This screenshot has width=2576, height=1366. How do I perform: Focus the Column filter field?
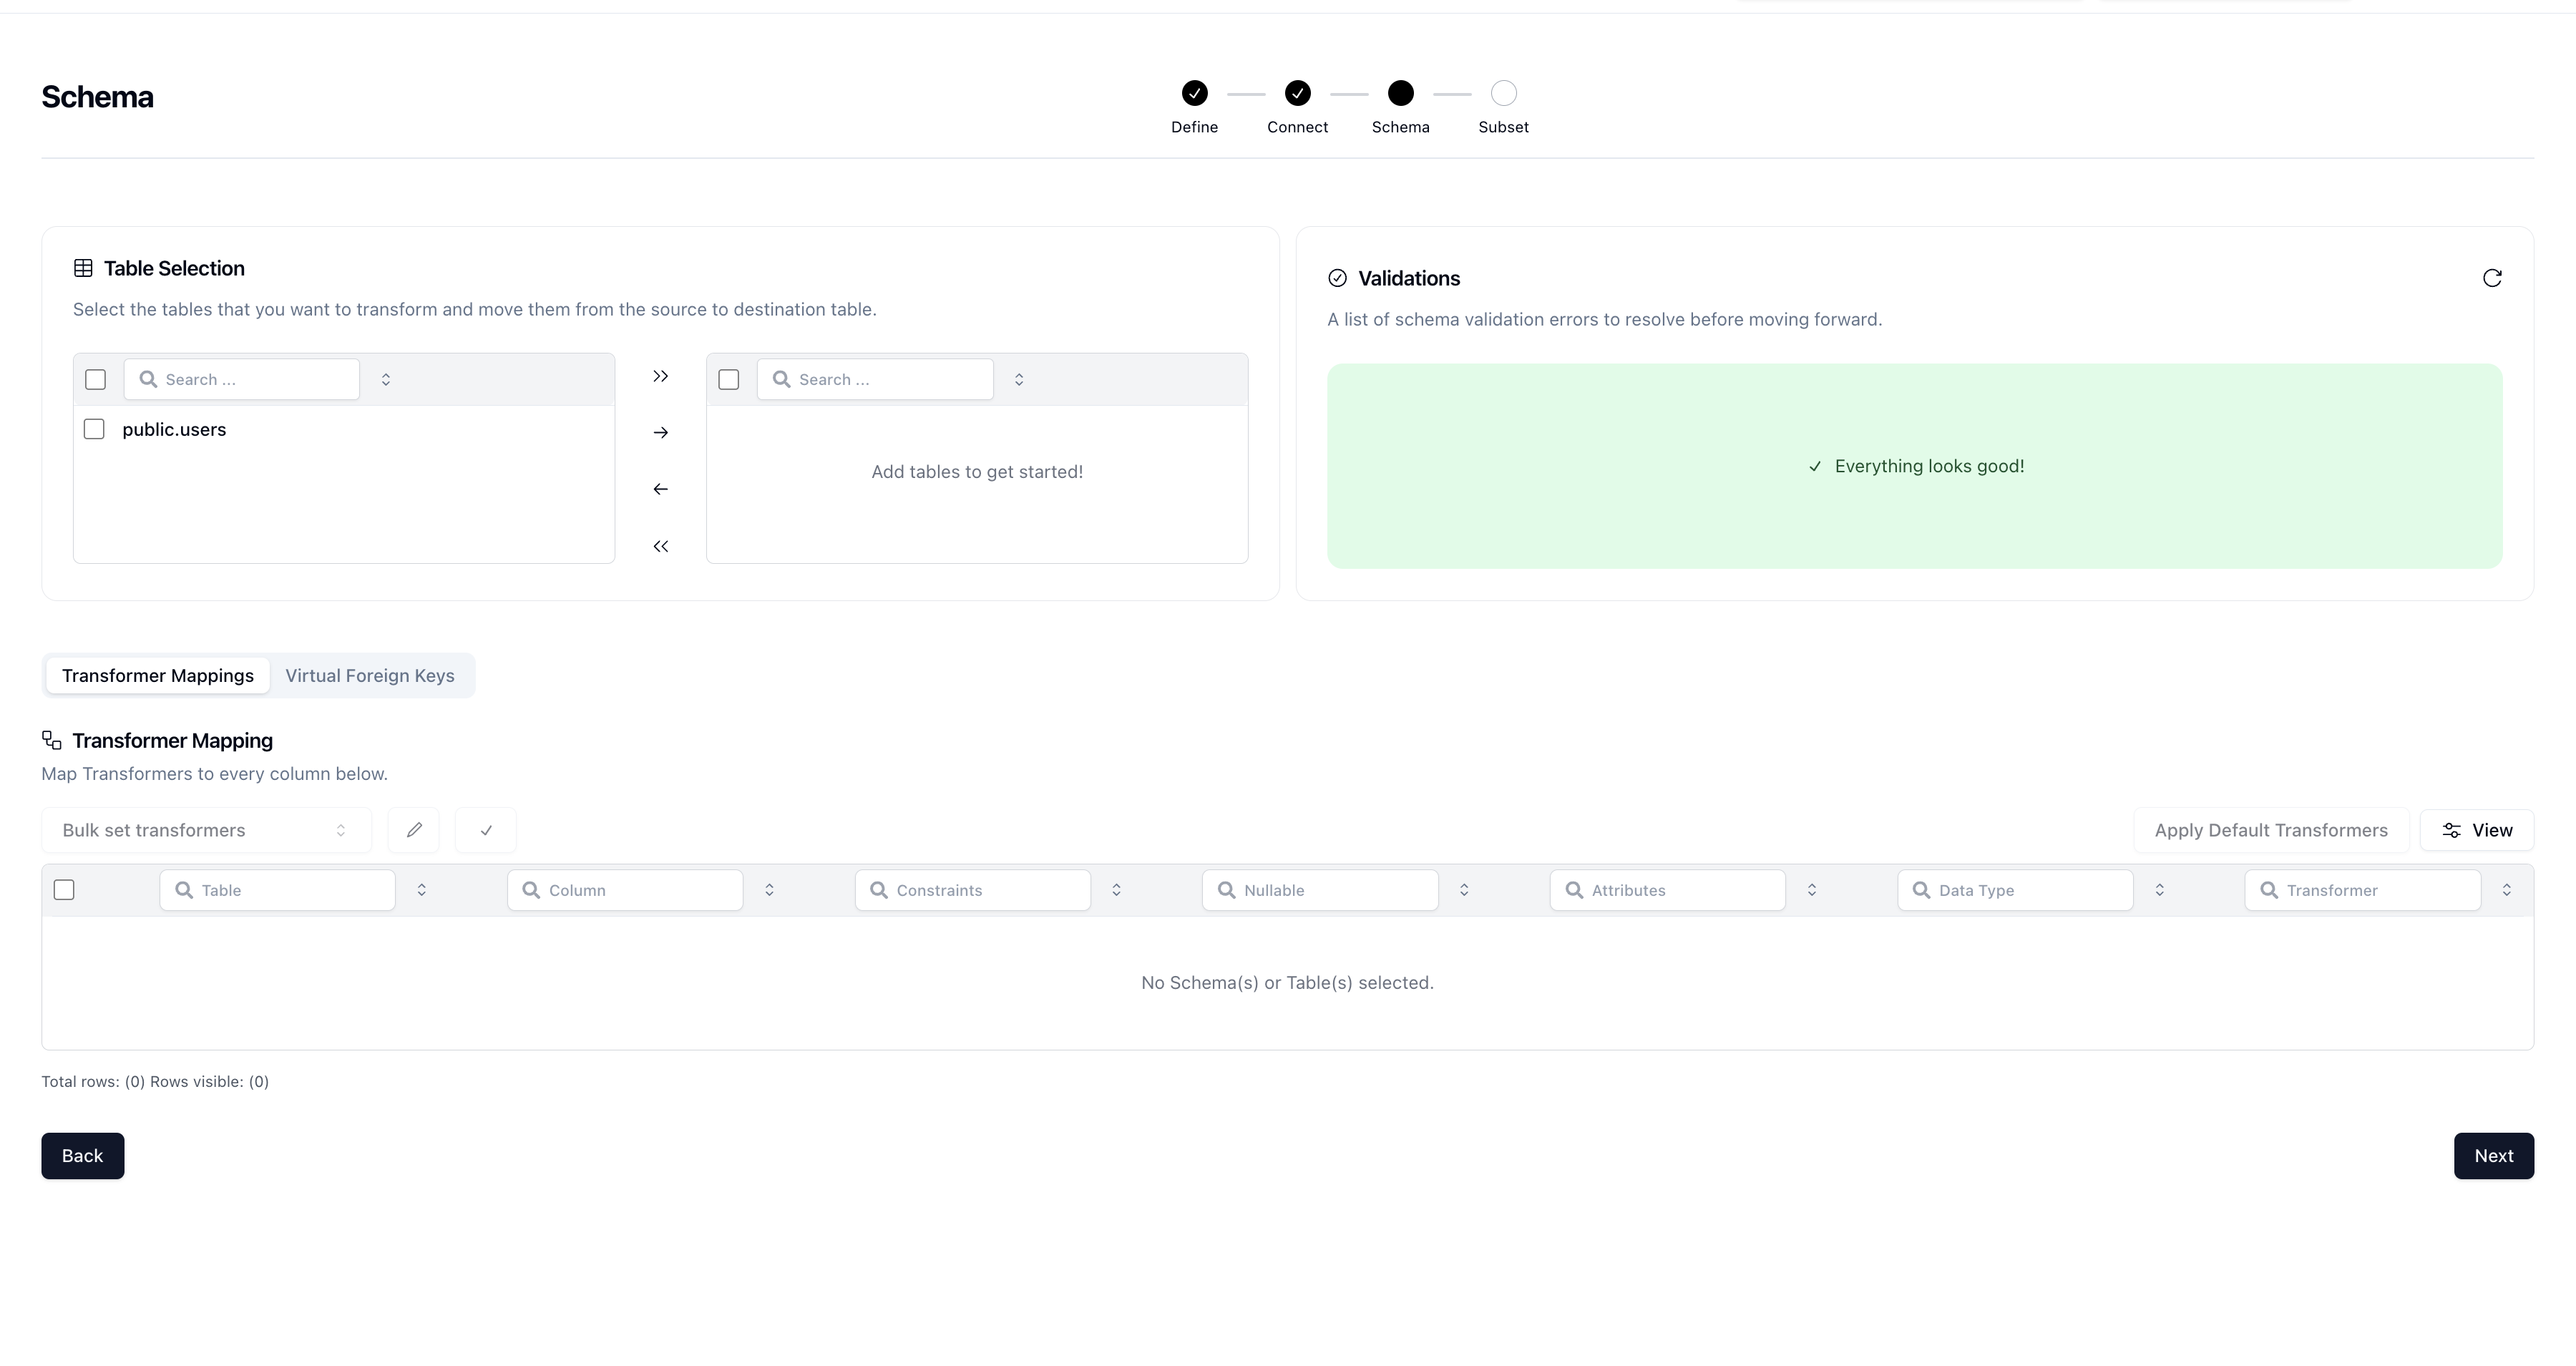(x=625, y=890)
